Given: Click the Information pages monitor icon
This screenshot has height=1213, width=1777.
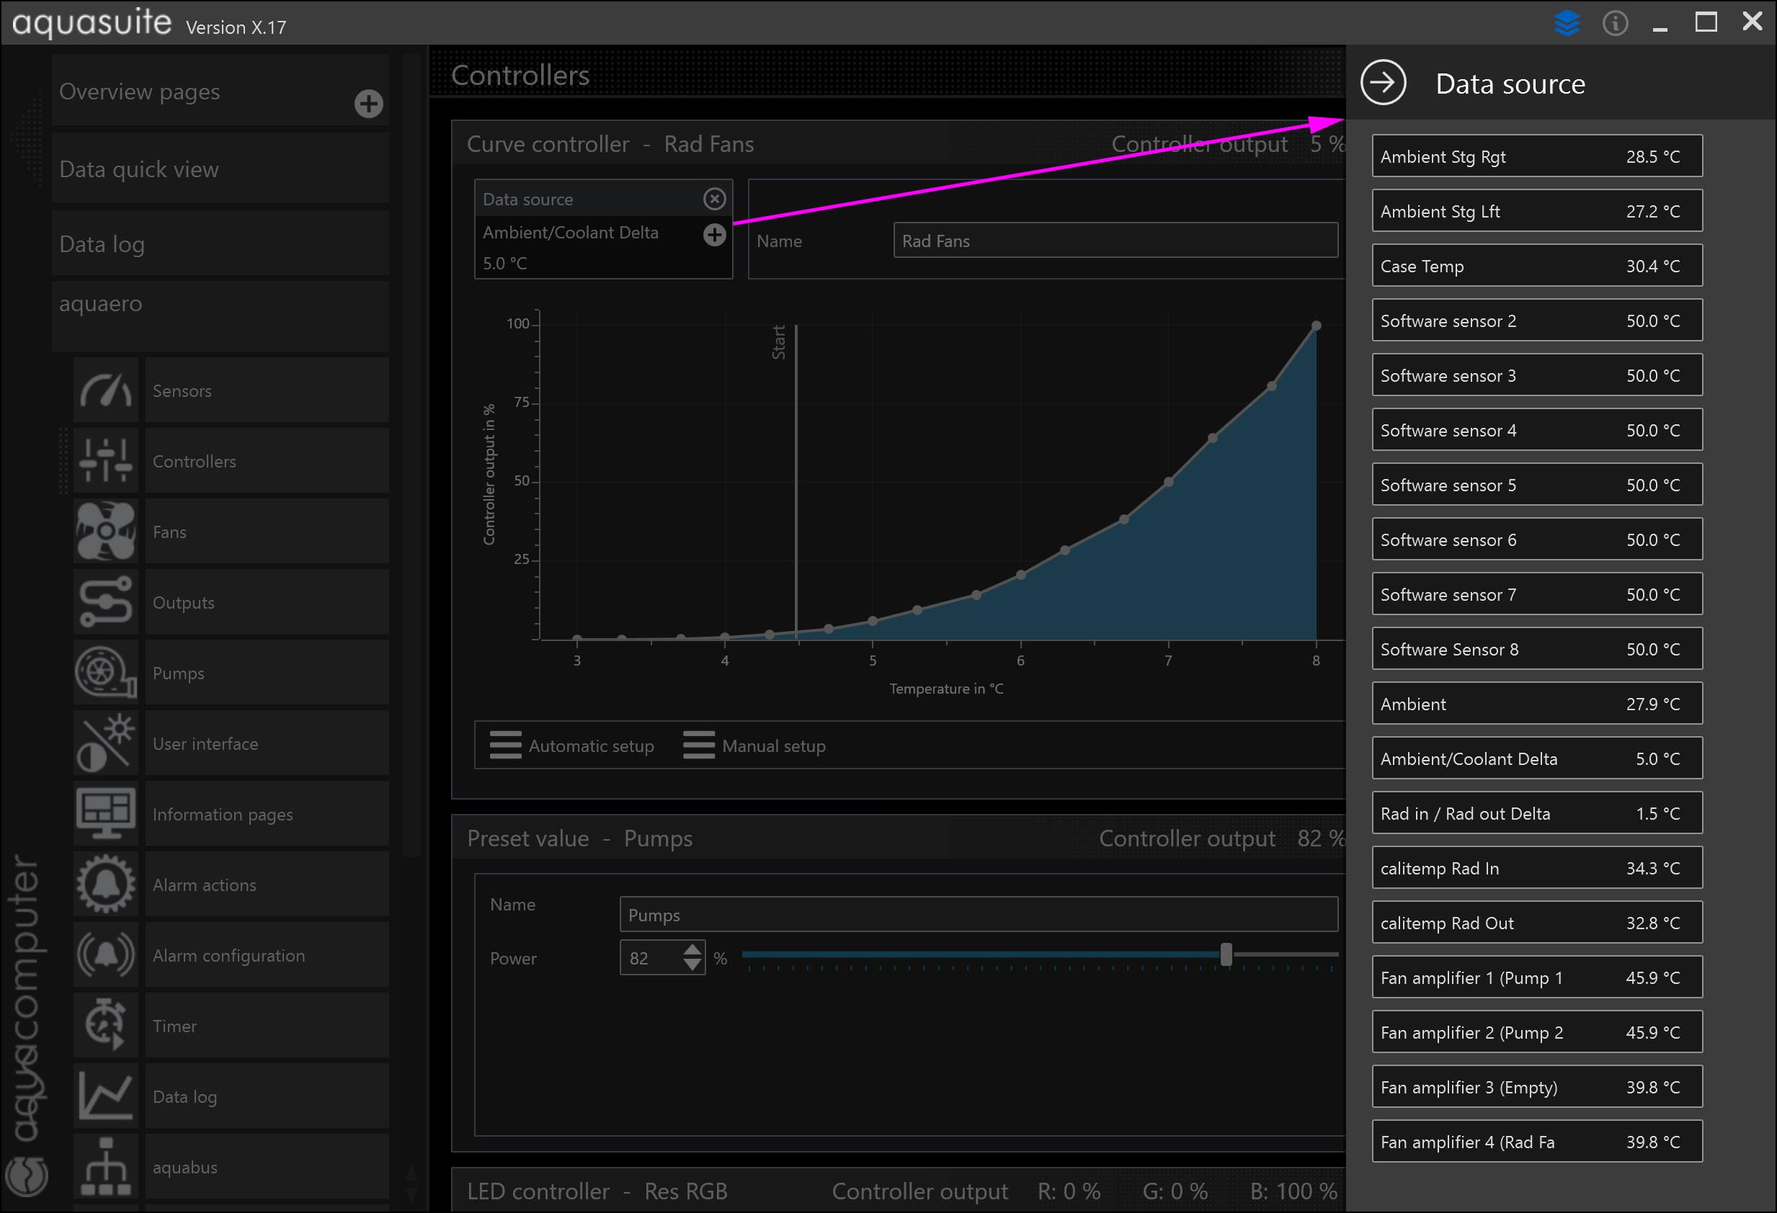Looking at the screenshot, I should [105, 814].
